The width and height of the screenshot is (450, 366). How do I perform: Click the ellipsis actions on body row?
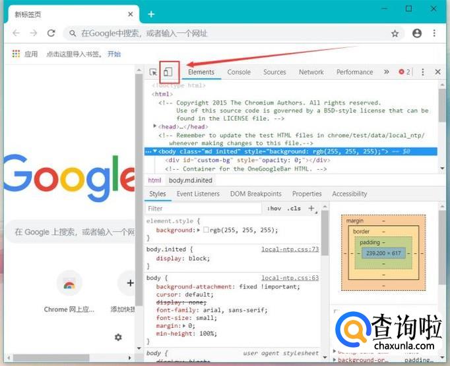pyautogui.click(x=148, y=151)
